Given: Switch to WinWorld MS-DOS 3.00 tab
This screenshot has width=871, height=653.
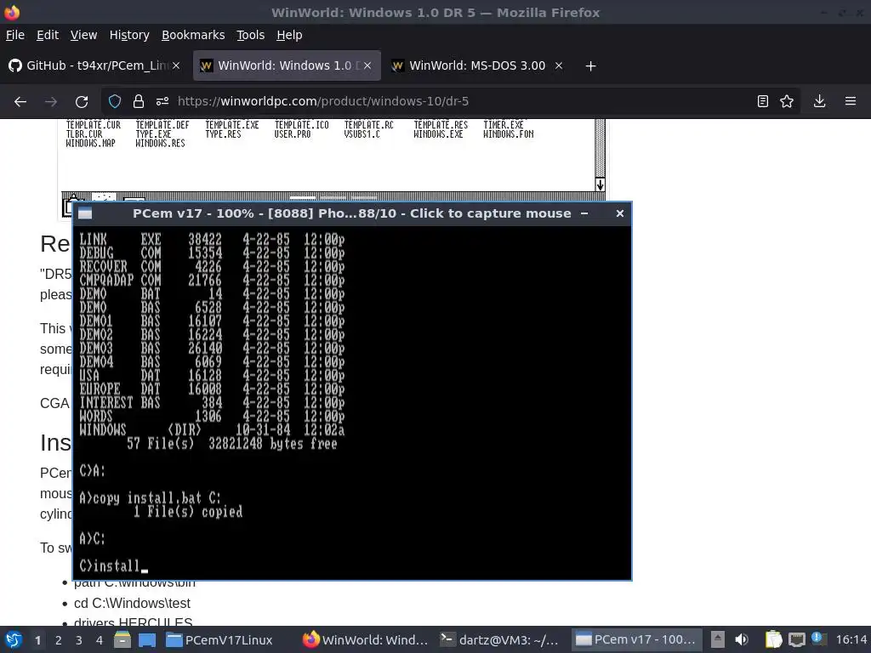Looking at the screenshot, I should click(476, 65).
